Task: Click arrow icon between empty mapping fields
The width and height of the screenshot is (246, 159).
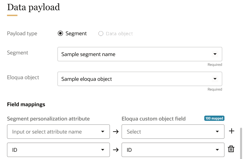Action: [116, 132]
